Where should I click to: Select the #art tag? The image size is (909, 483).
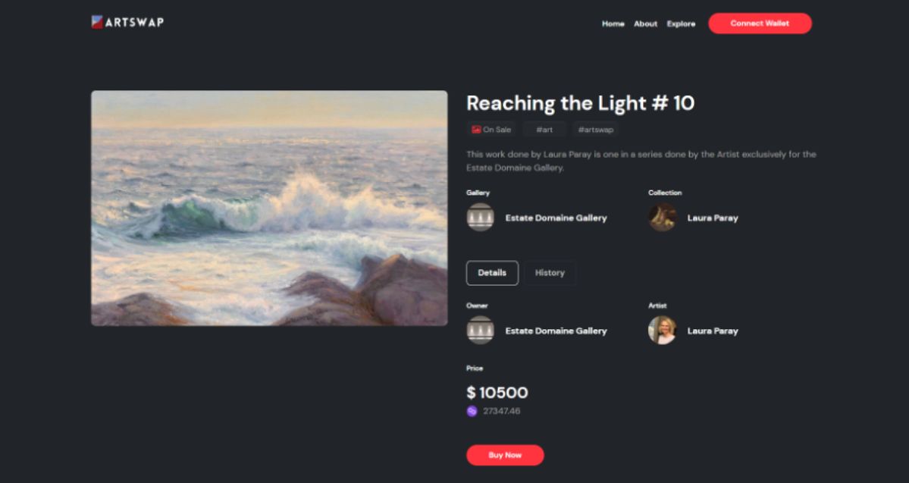[544, 130]
